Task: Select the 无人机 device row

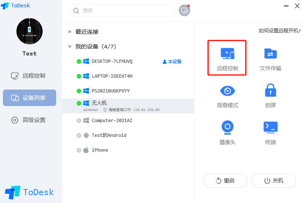Action: (x=128, y=106)
